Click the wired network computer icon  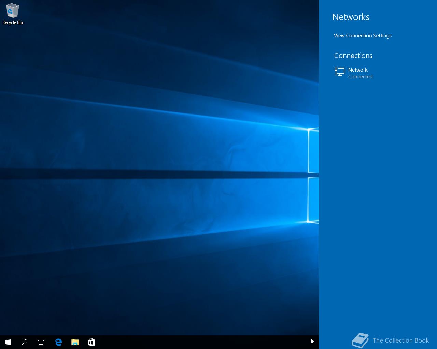tap(339, 72)
